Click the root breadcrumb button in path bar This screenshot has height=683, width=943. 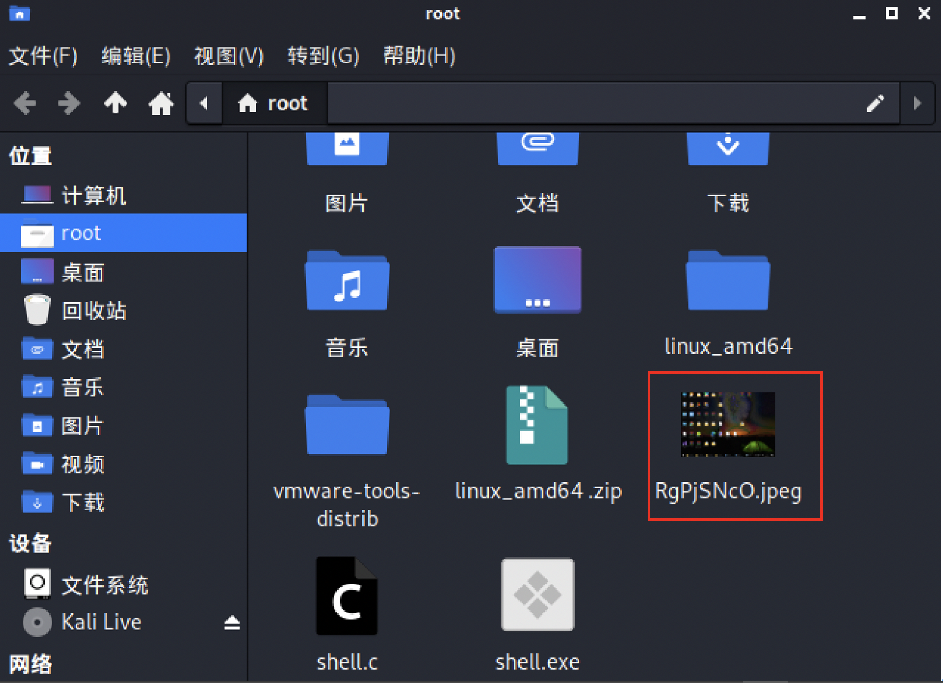[274, 103]
